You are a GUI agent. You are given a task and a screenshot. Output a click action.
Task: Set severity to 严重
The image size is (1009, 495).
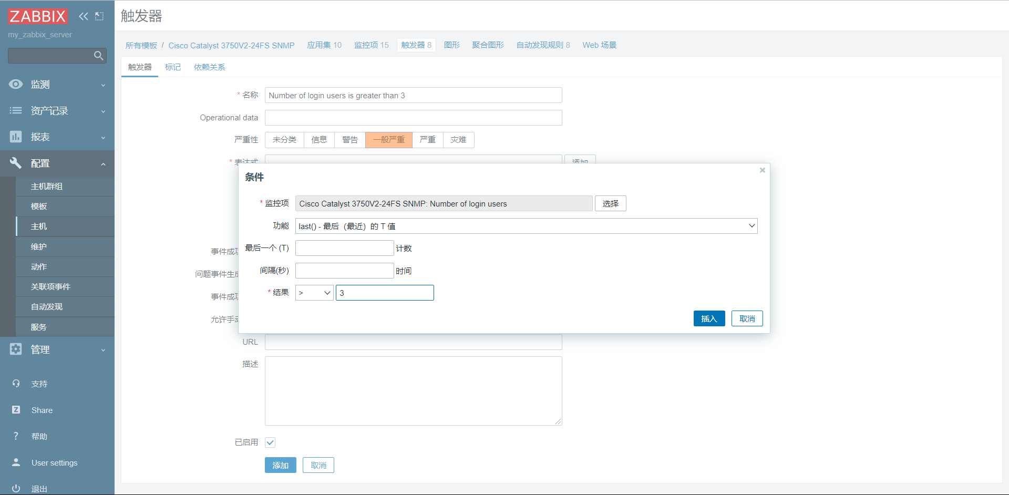pos(428,140)
